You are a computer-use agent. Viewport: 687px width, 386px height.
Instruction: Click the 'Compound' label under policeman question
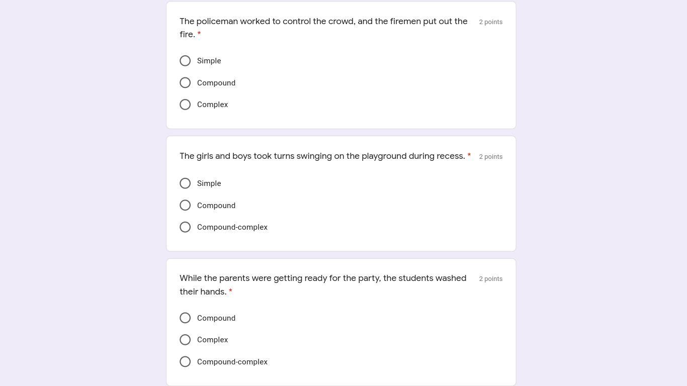[216, 83]
